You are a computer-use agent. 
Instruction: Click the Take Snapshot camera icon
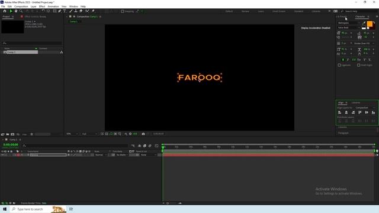point(143,134)
